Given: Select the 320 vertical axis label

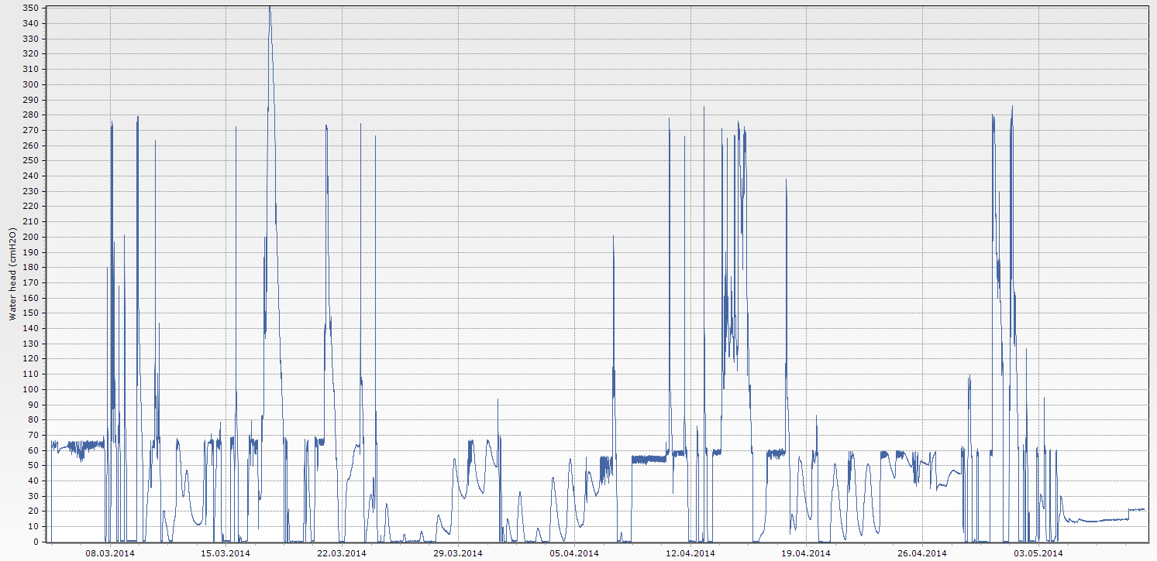Looking at the screenshot, I should point(31,53).
